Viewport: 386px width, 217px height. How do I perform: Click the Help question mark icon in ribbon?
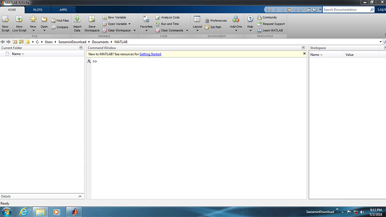tap(250, 19)
